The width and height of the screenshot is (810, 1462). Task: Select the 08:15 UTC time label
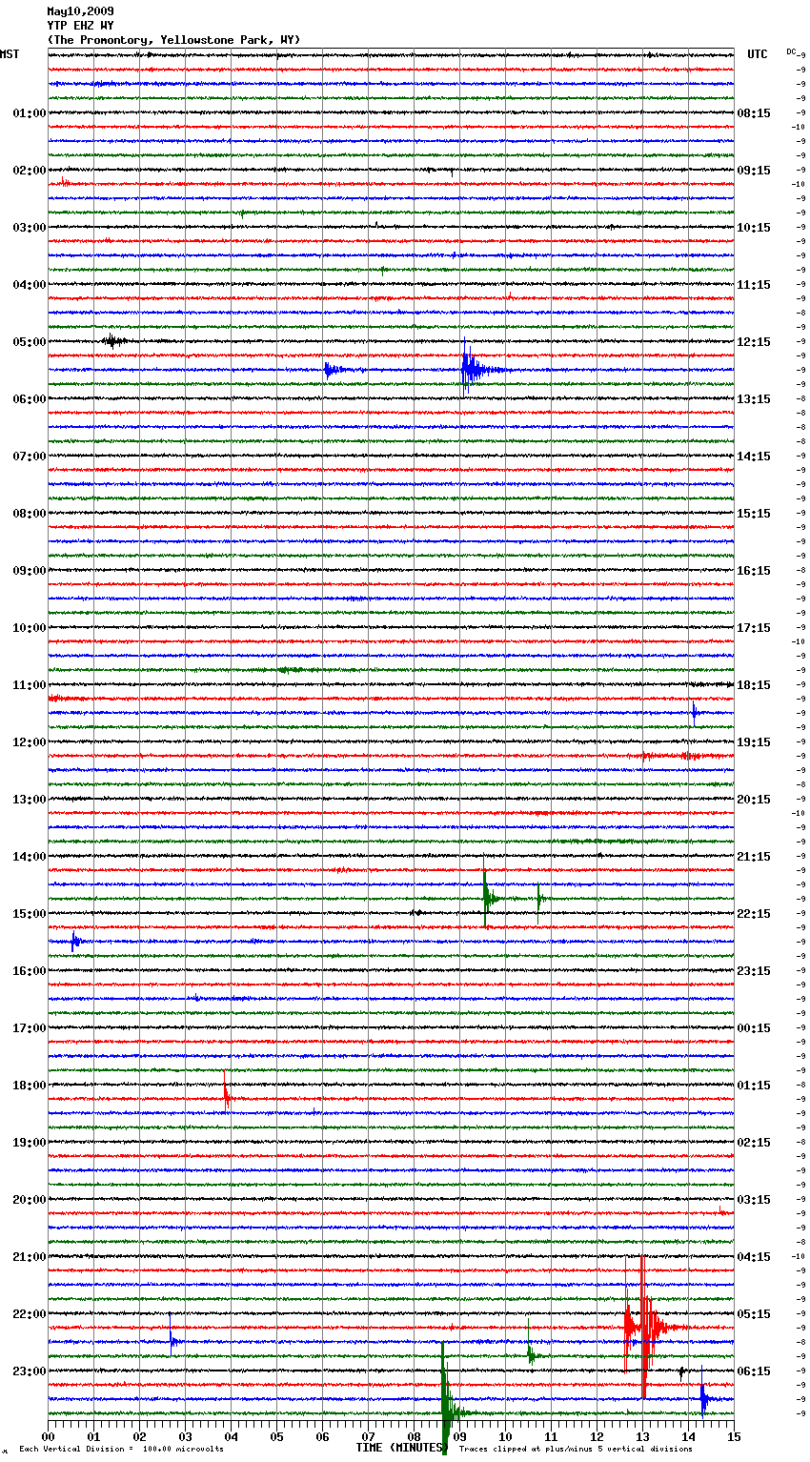pyautogui.click(x=754, y=113)
